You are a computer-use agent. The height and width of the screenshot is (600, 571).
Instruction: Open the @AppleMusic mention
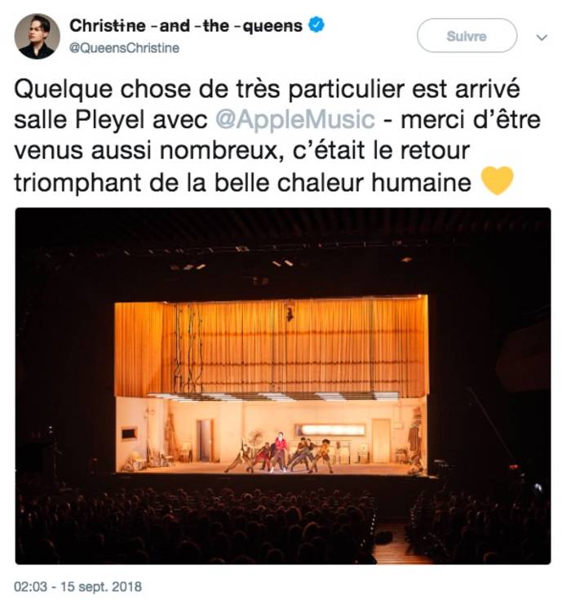tap(294, 120)
